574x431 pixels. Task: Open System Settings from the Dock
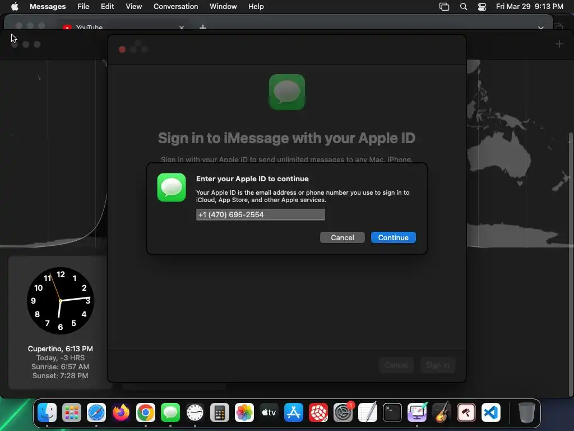342,412
